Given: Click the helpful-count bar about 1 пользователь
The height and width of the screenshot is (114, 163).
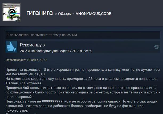Looking at the screenshot, I should (83, 35).
